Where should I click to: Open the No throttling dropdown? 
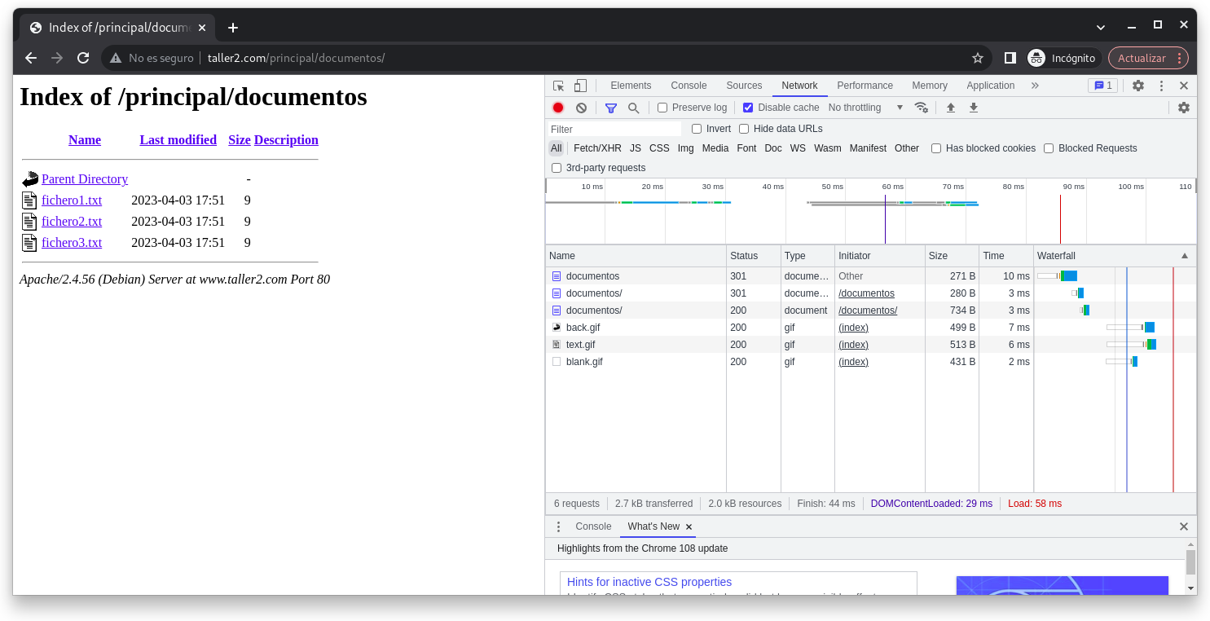tap(865, 108)
